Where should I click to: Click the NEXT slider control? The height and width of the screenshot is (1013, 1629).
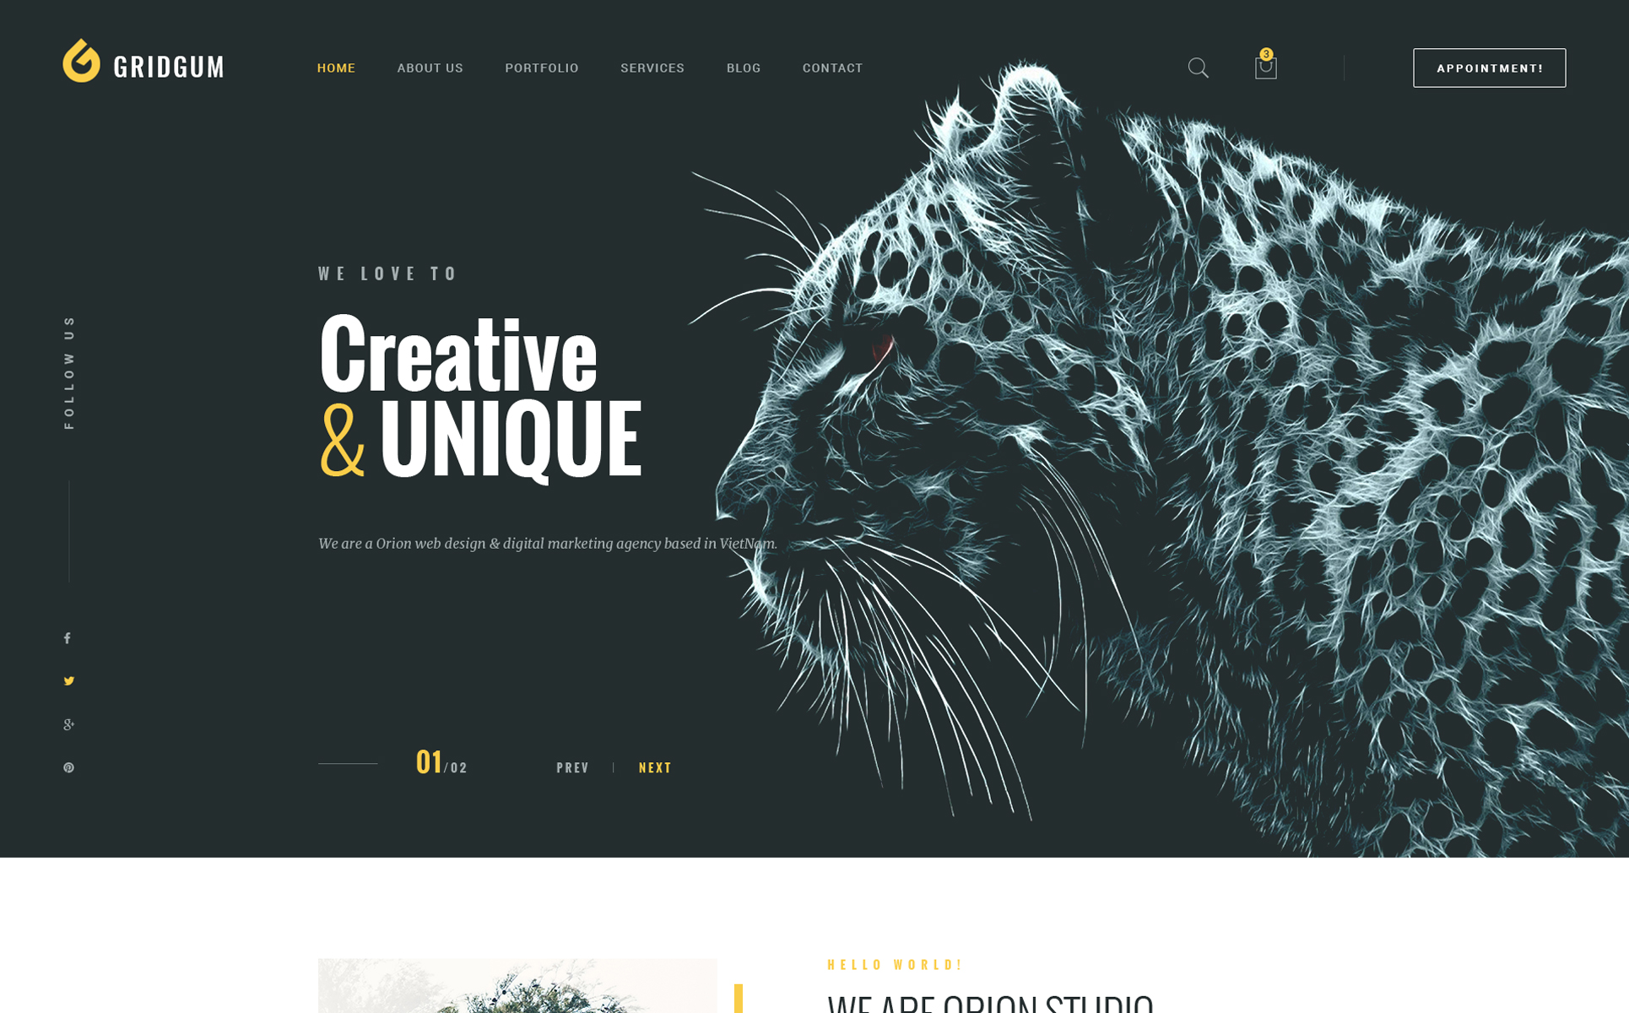(x=653, y=767)
